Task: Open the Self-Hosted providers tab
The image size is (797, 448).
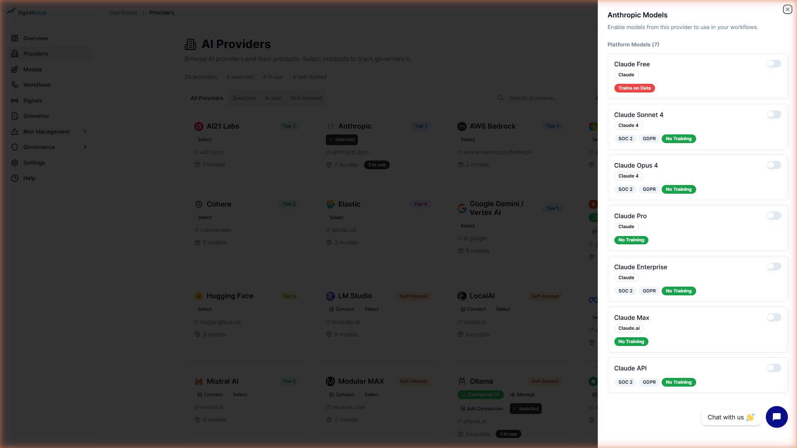Action: click(306, 98)
